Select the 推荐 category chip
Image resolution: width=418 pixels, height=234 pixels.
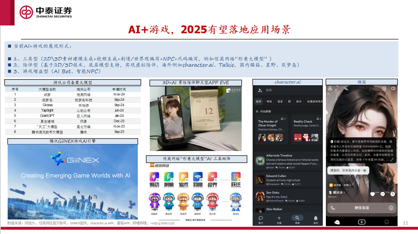259,102
